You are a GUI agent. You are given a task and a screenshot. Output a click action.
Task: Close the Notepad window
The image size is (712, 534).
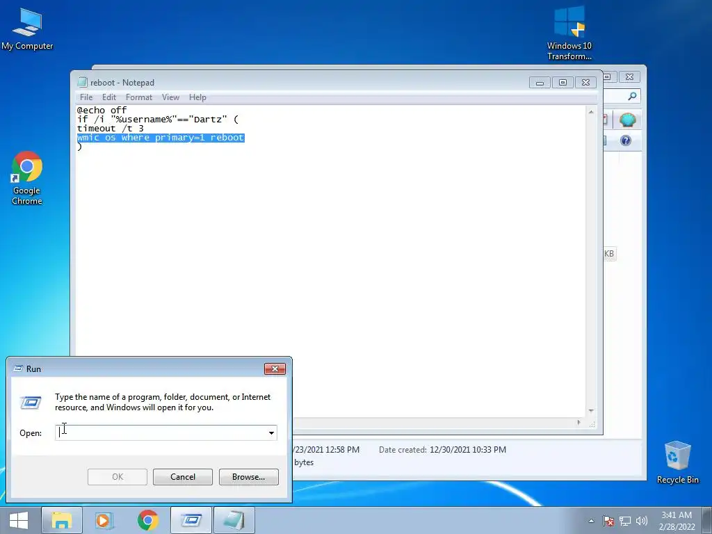tap(585, 83)
